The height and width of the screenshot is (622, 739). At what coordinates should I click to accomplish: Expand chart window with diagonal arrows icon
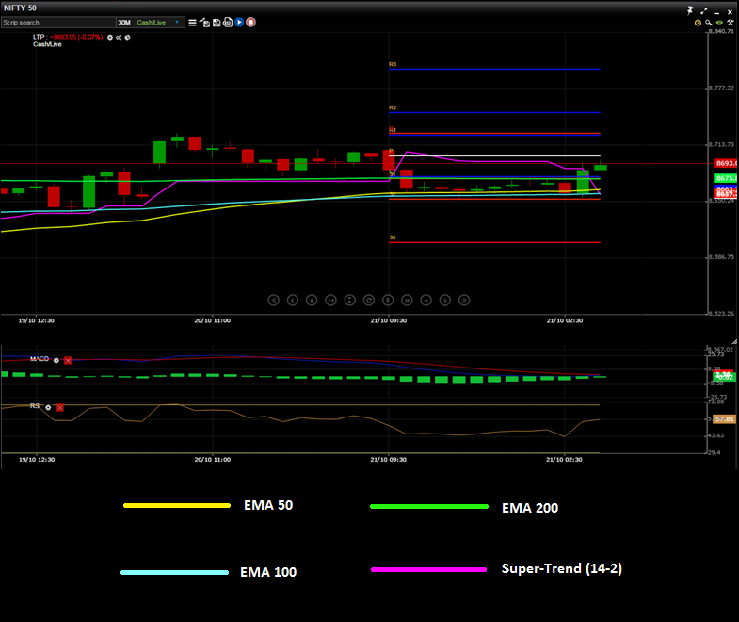click(x=704, y=11)
